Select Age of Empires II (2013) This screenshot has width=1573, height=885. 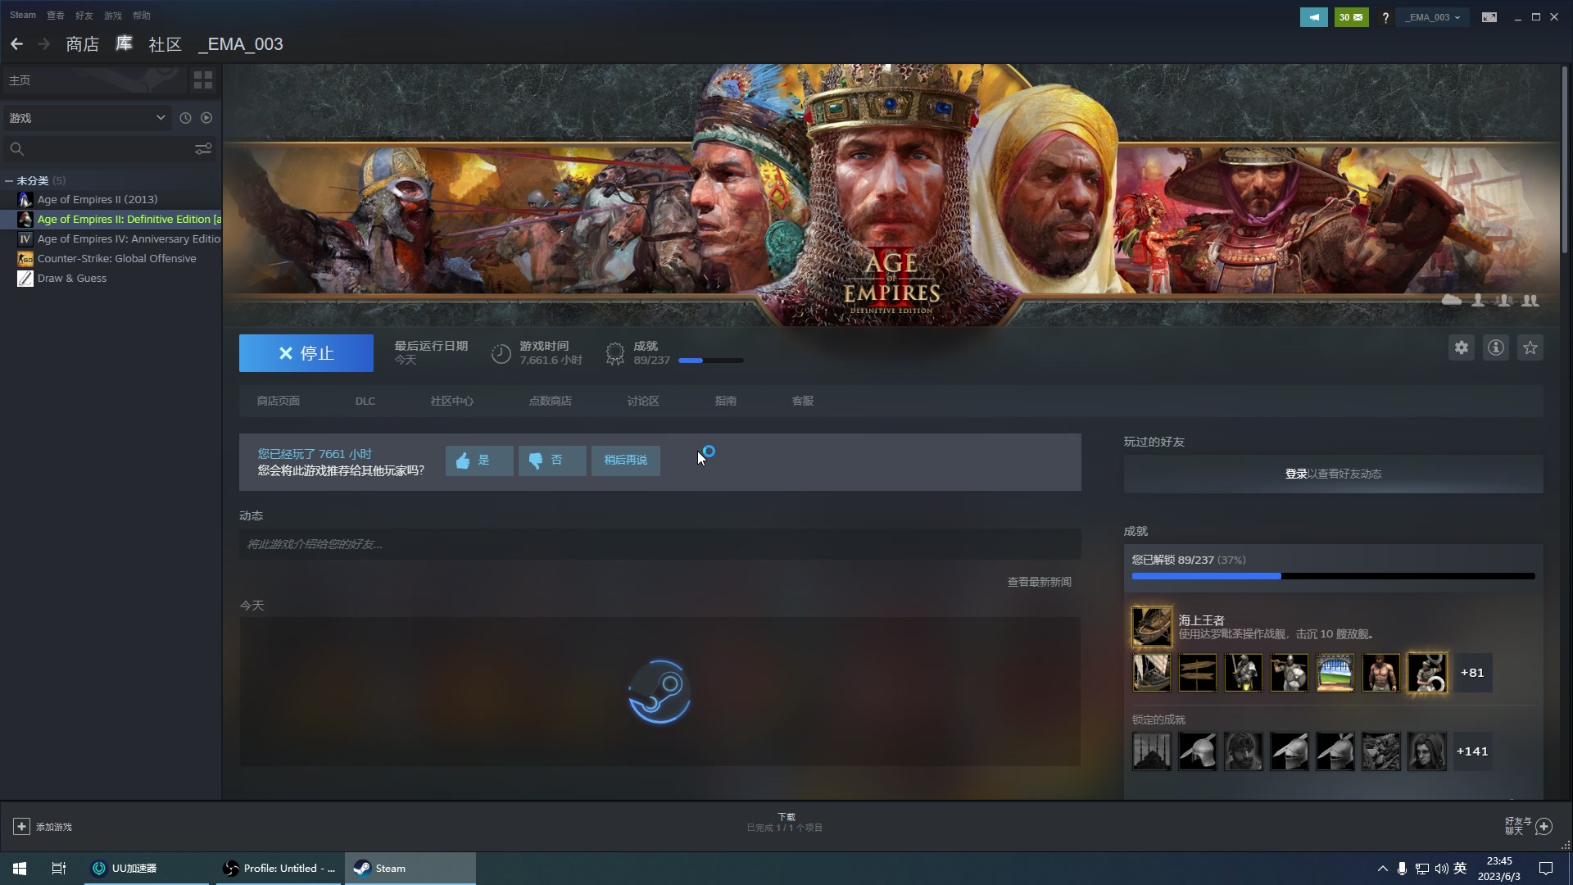[97, 199]
